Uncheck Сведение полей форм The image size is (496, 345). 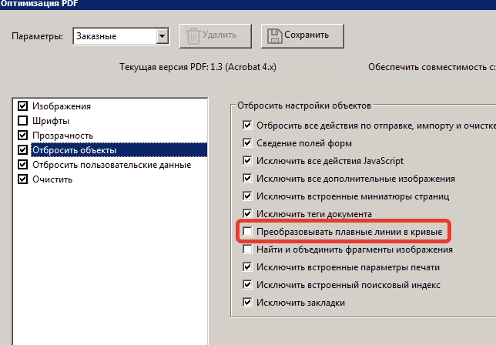tap(247, 143)
